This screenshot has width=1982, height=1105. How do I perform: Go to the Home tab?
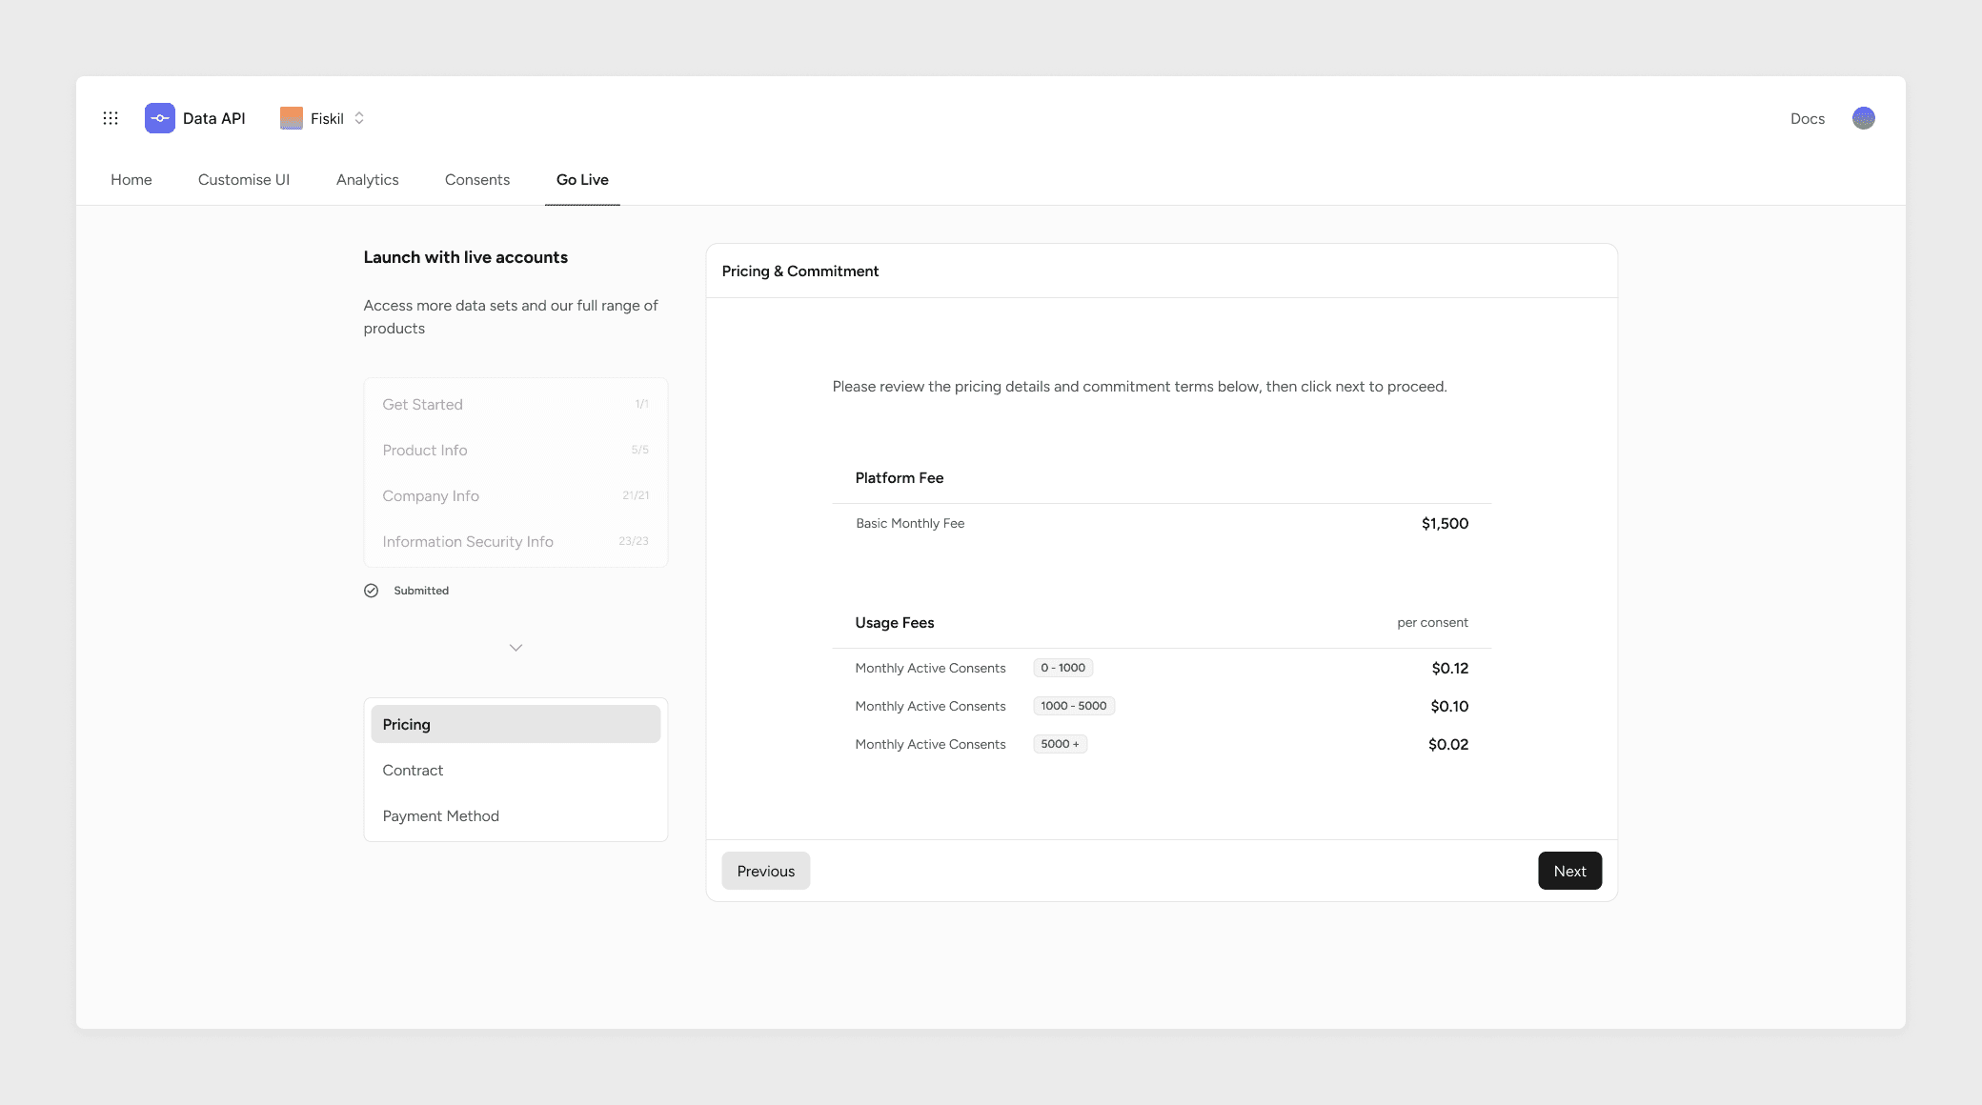coord(131,180)
